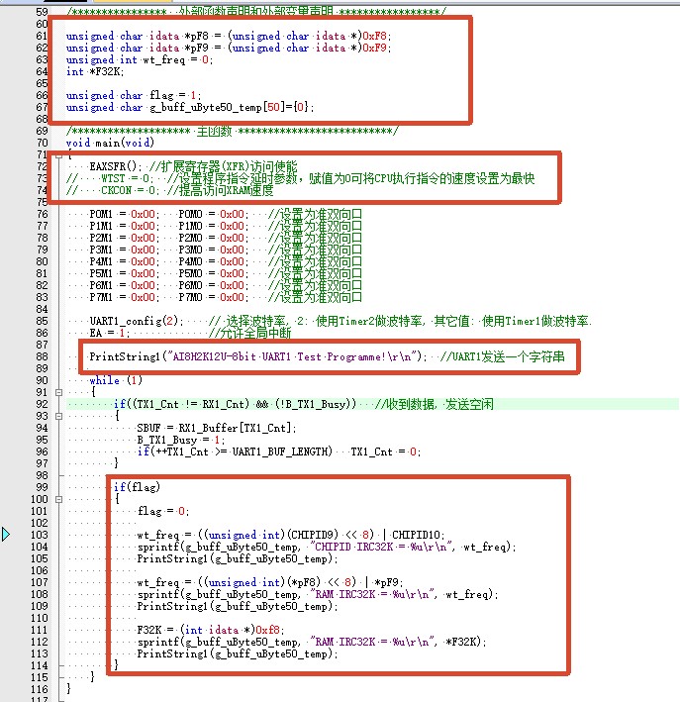Click the void main(void) function header
The width and height of the screenshot is (680, 702).
pyautogui.click(x=110, y=143)
